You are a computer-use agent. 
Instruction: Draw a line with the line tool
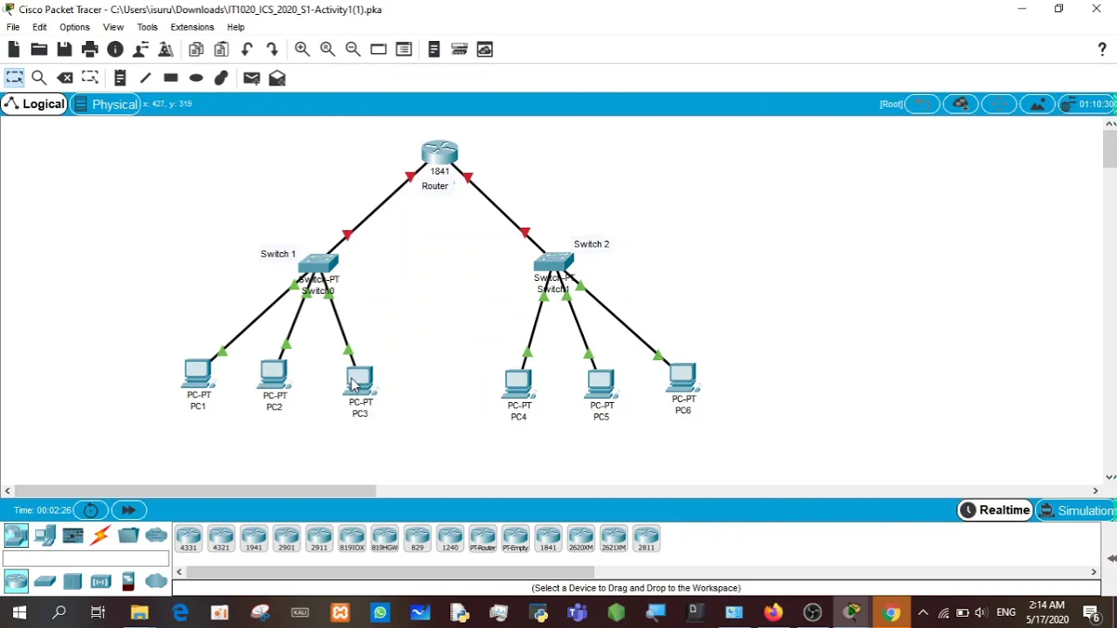[x=146, y=78]
